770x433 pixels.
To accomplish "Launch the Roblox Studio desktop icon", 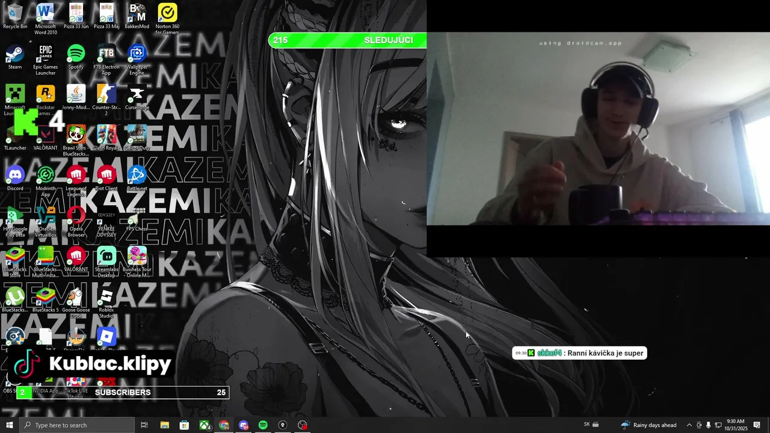I will [106, 302].
